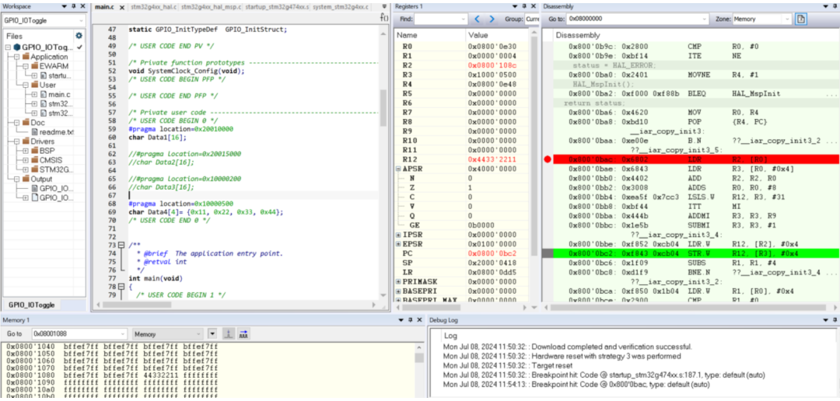Collapse code fold at line 73
840x401 pixels.
click(121, 246)
